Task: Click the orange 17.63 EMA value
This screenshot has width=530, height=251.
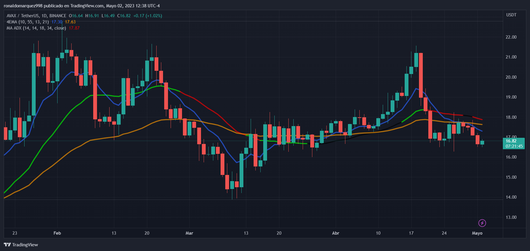Action: click(70, 22)
